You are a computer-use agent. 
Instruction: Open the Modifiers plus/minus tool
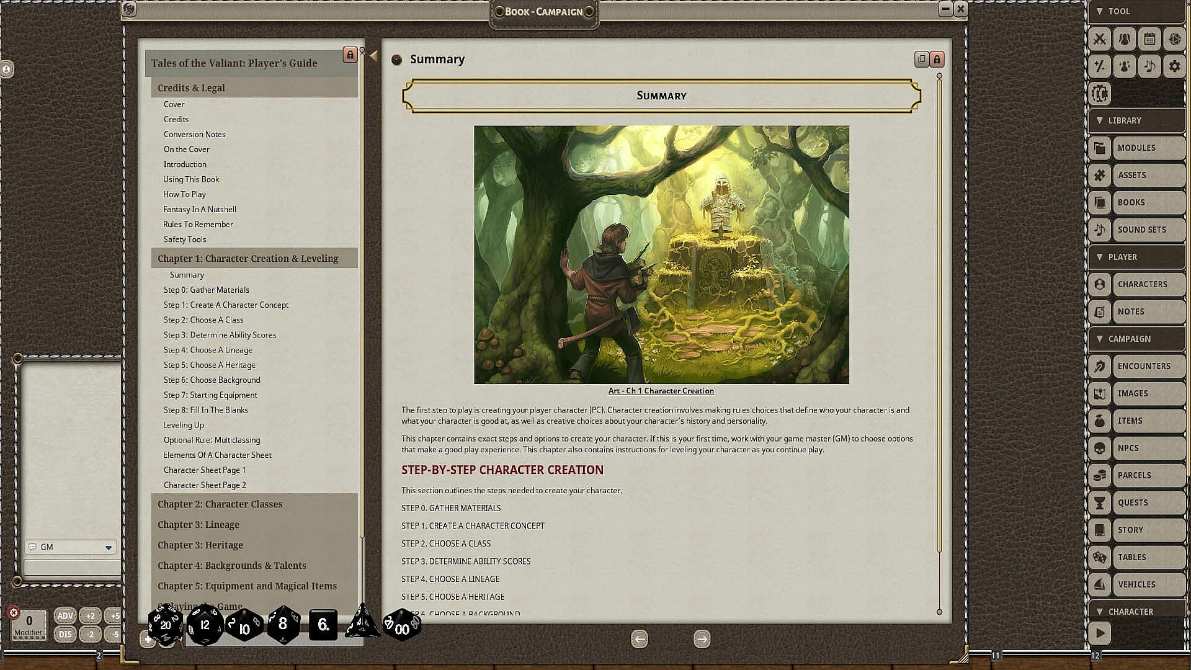1100,66
